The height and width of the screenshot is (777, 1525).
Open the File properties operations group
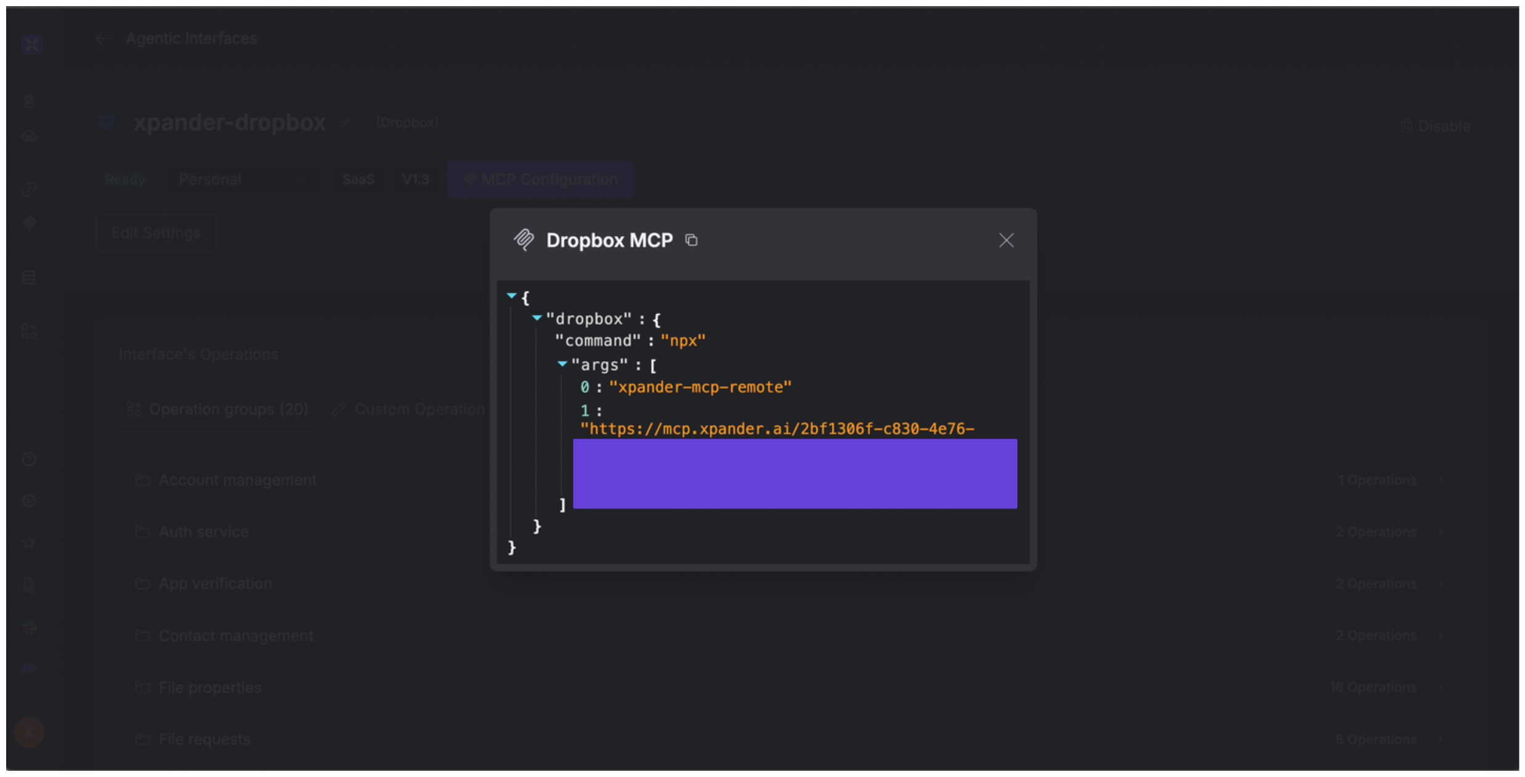click(x=209, y=687)
